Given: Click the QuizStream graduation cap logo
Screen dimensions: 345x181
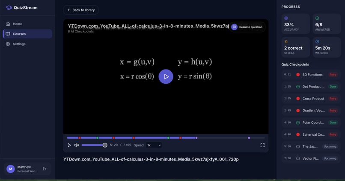Looking at the screenshot, I should [x=9, y=8].
